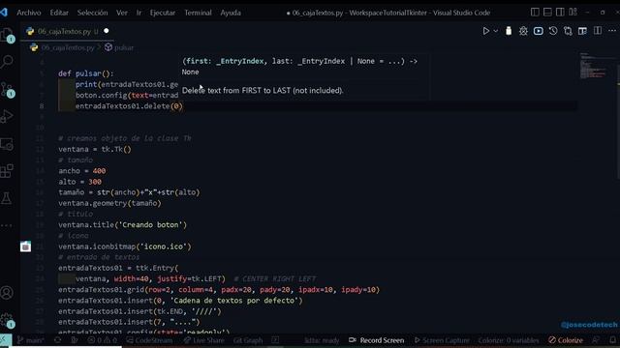Select the 06_cajaTextos.py editor tab
Viewport: 620px width, 348px height.
click(x=67, y=31)
